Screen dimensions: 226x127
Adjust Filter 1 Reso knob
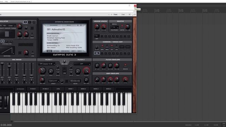pyautogui.click(x=51, y=71)
